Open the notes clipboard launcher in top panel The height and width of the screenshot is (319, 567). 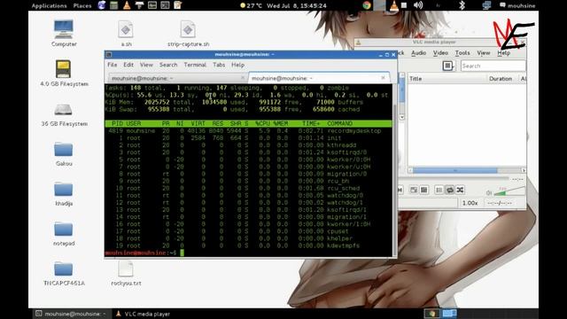(177, 5)
